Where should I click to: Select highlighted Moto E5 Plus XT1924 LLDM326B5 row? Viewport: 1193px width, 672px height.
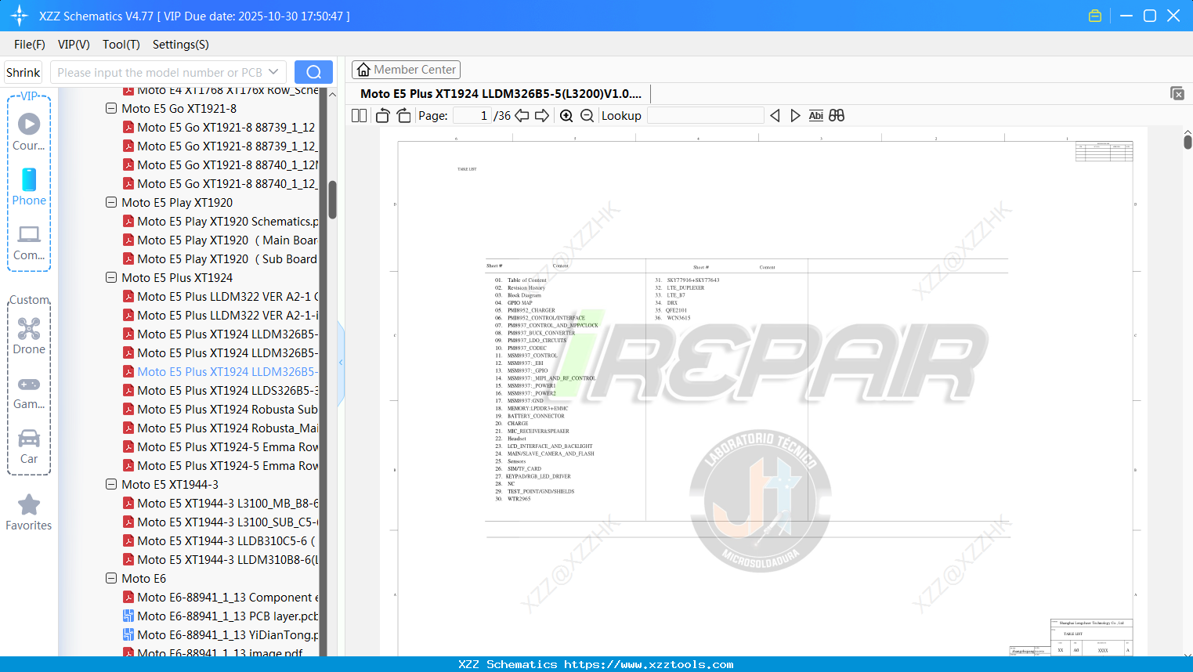coord(221,372)
